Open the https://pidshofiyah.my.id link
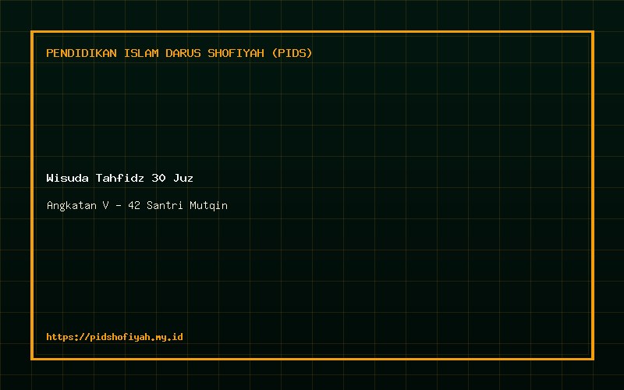 click(115, 337)
